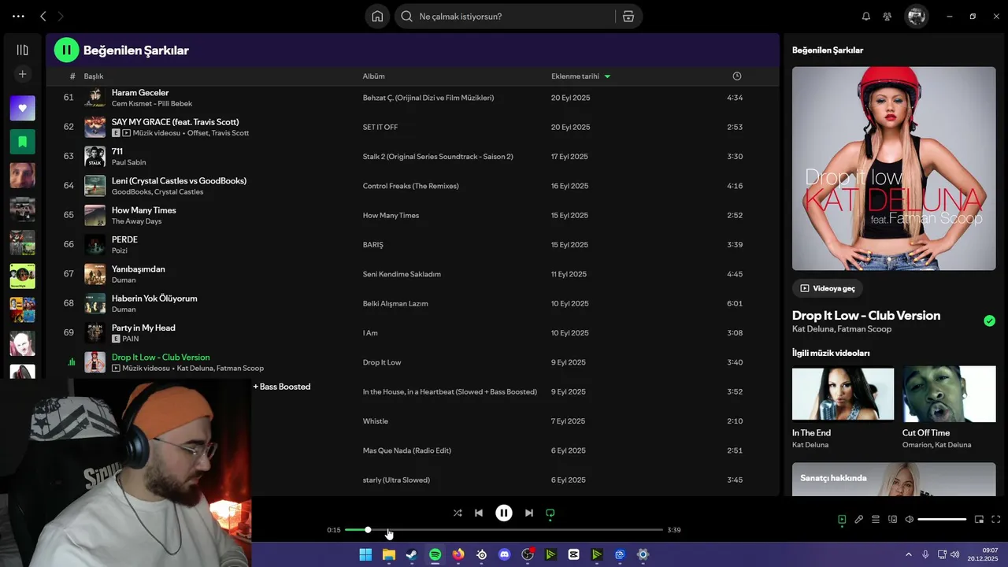Go back with the left arrow

pos(43,16)
